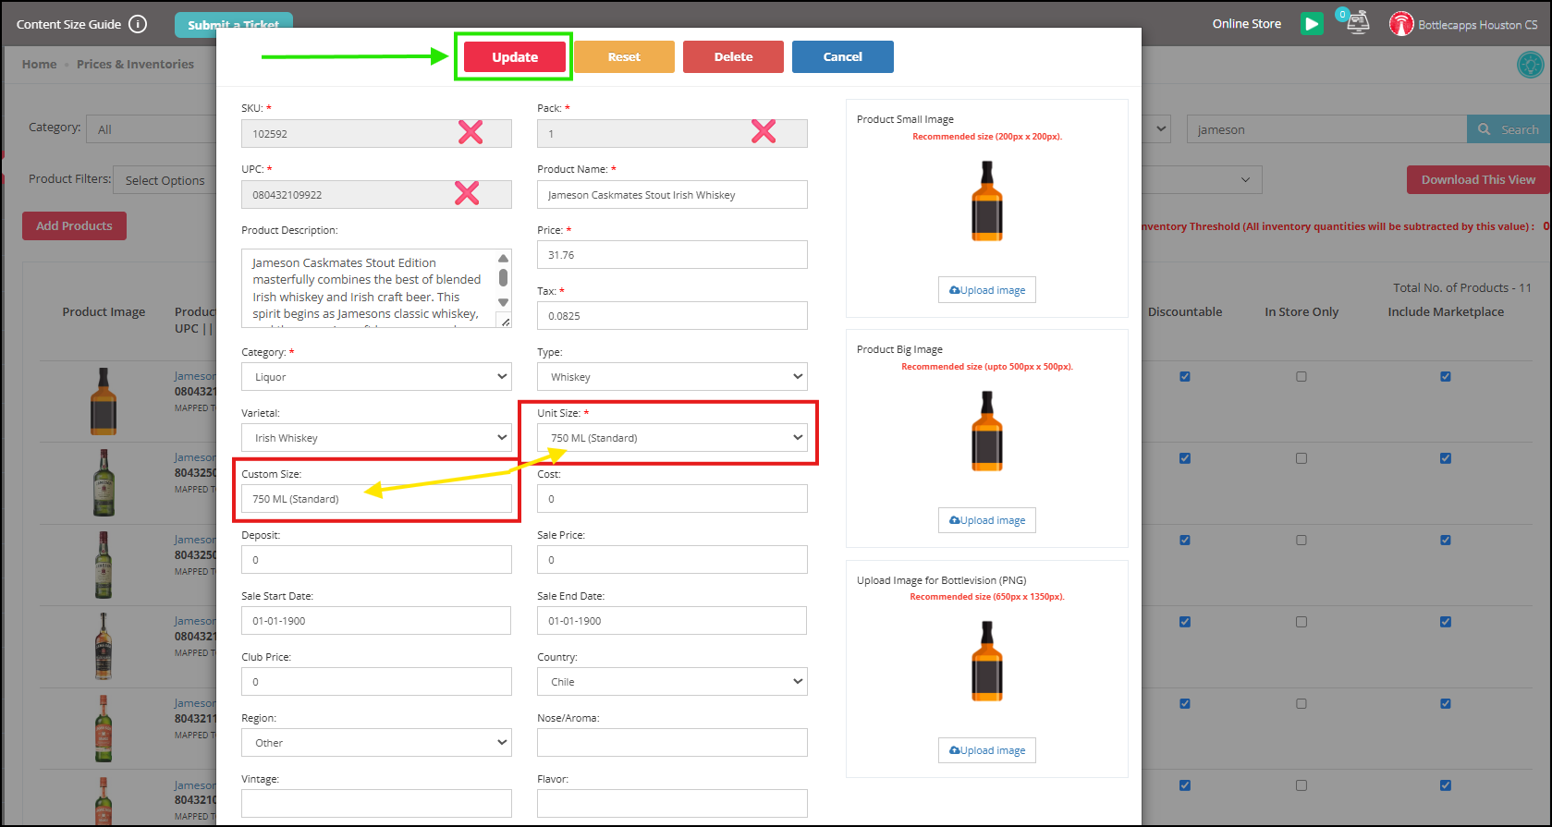Click the Flavor input field
Image resolution: width=1552 pixels, height=827 pixels.
click(672, 804)
